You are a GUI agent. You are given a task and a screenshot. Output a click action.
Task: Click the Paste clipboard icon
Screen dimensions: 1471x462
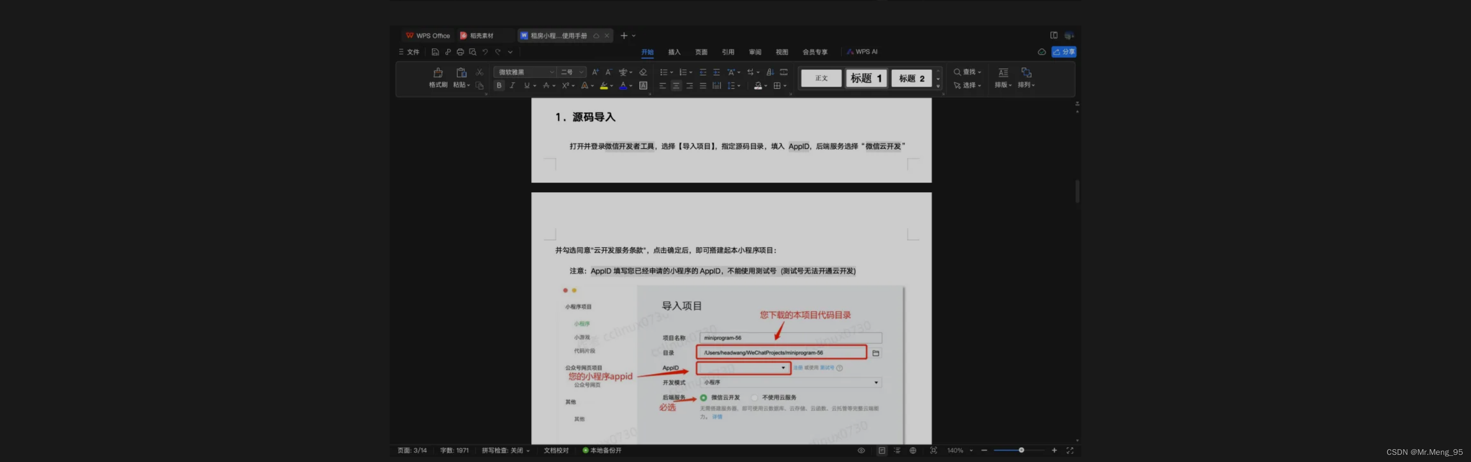coord(461,72)
